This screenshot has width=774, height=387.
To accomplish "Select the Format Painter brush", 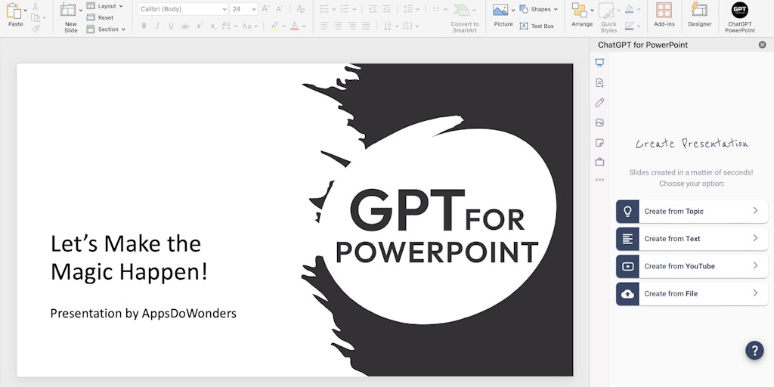I will pyautogui.click(x=35, y=29).
